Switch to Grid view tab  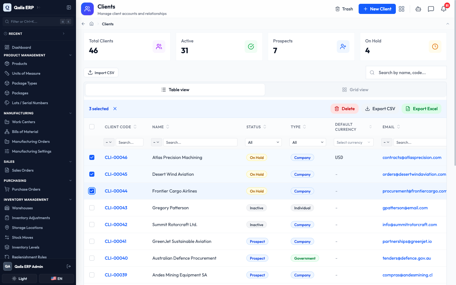click(x=355, y=90)
